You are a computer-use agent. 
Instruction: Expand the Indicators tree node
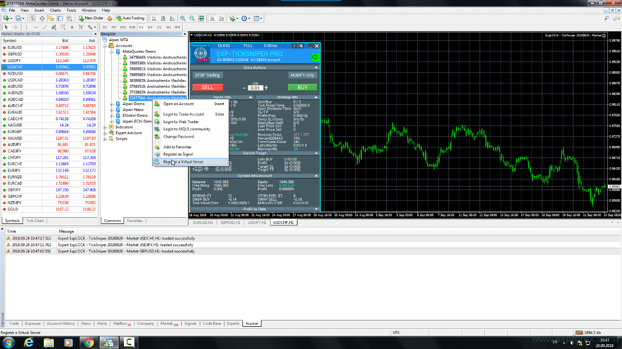click(x=105, y=127)
